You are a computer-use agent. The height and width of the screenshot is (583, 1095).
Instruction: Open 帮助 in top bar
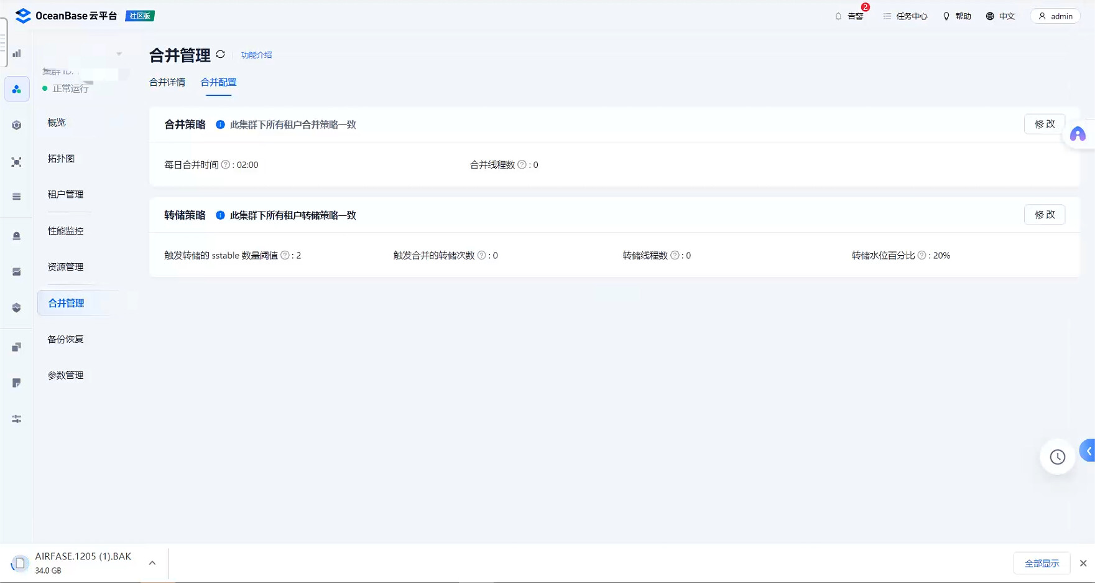[956, 16]
